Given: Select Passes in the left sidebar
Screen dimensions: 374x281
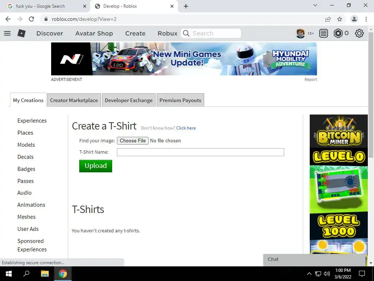Looking at the screenshot, I should pyautogui.click(x=26, y=181).
